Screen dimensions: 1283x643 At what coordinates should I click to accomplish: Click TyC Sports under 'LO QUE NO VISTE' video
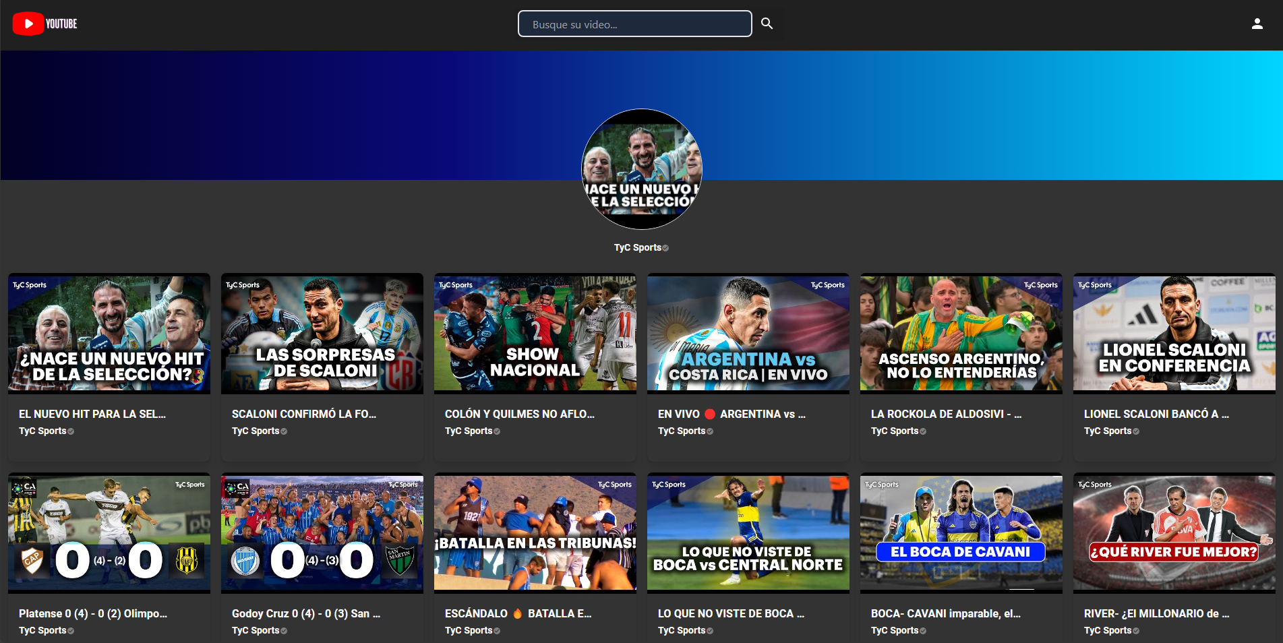(682, 630)
